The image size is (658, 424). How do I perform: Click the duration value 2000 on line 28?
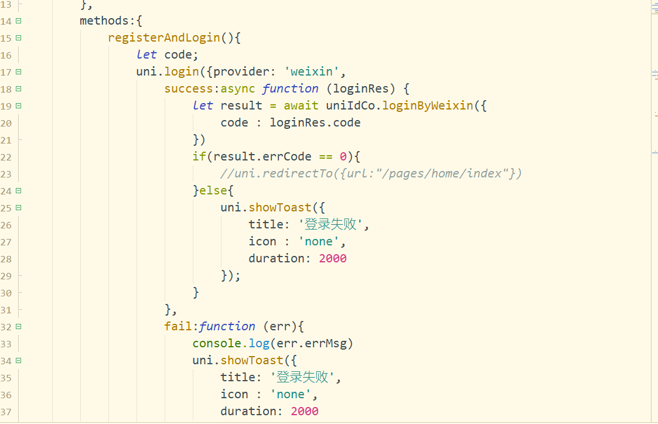[x=332, y=259]
